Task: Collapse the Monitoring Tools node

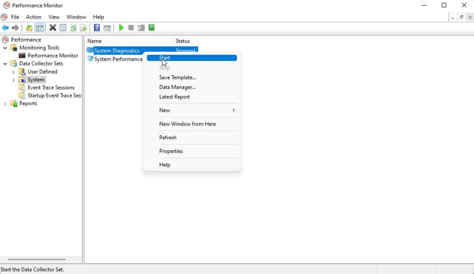Action: tap(5, 48)
